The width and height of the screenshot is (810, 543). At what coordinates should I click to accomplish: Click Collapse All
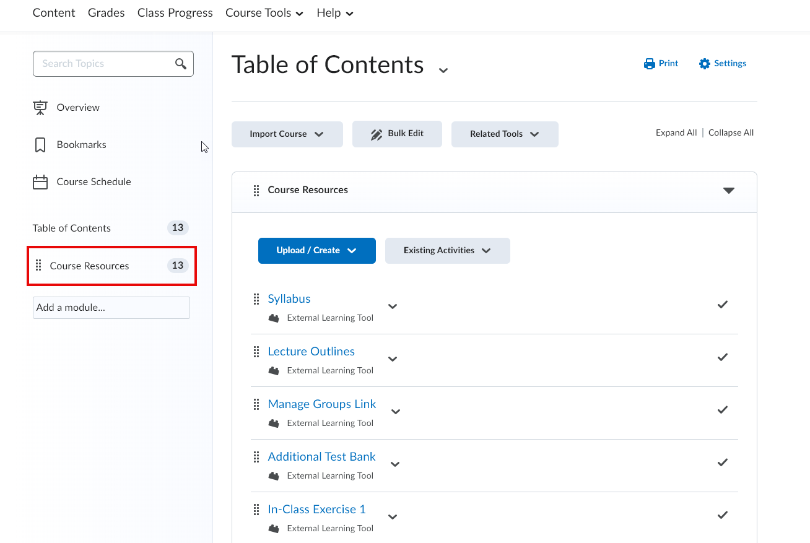coord(731,133)
